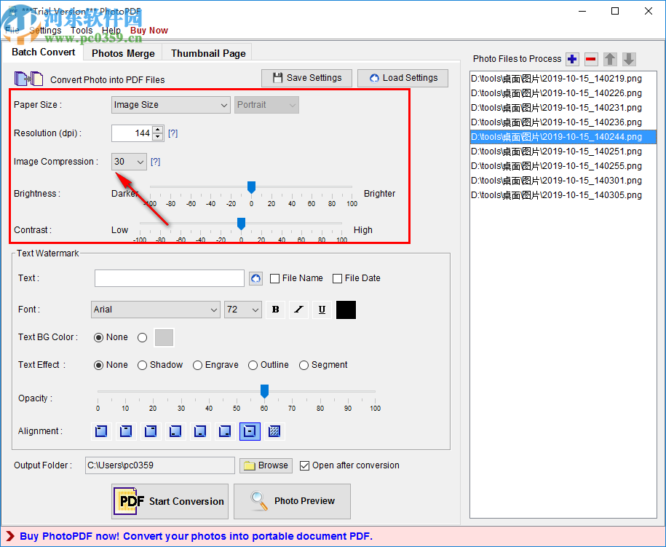The height and width of the screenshot is (547, 666).
Task: Start Conversion of the photos
Action: click(170, 501)
